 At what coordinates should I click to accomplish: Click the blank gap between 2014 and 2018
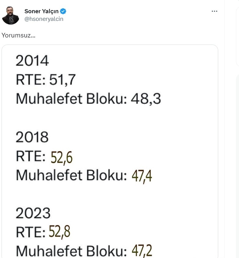click(110, 118)
